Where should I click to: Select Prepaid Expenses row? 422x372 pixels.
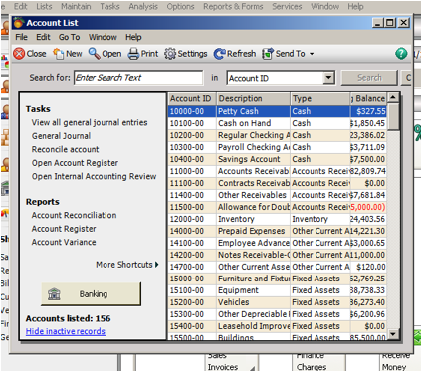coord(277,231)
